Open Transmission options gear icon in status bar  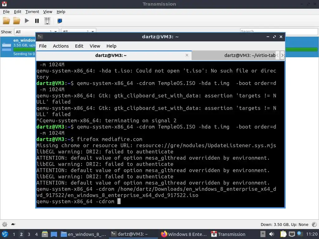[5, 224]
